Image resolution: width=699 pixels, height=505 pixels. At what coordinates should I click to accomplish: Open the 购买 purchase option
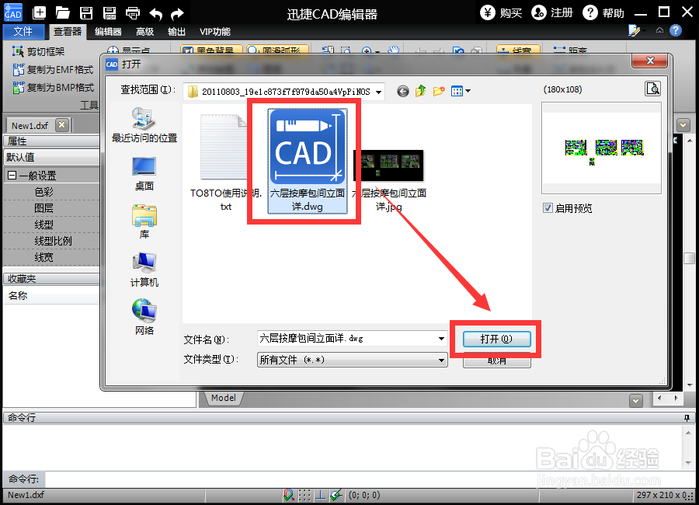502,12
